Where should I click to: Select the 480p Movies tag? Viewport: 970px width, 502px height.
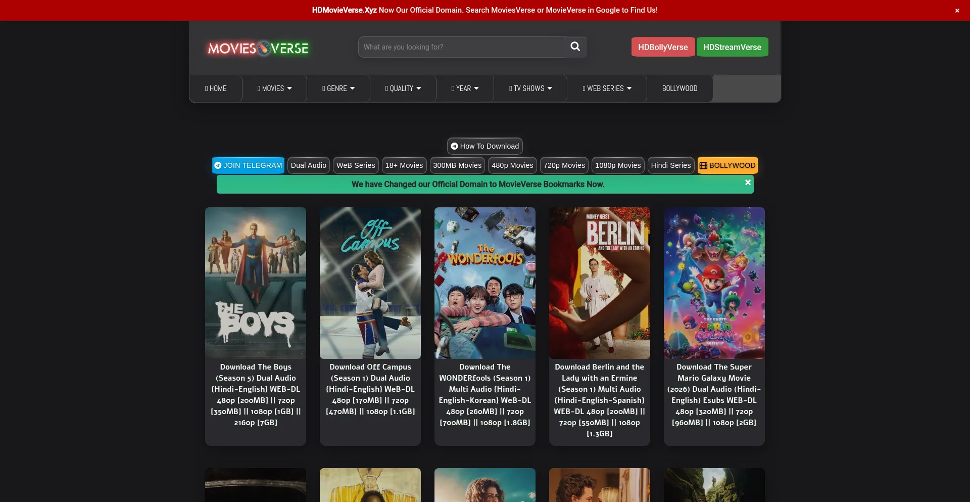coord(512,165)
